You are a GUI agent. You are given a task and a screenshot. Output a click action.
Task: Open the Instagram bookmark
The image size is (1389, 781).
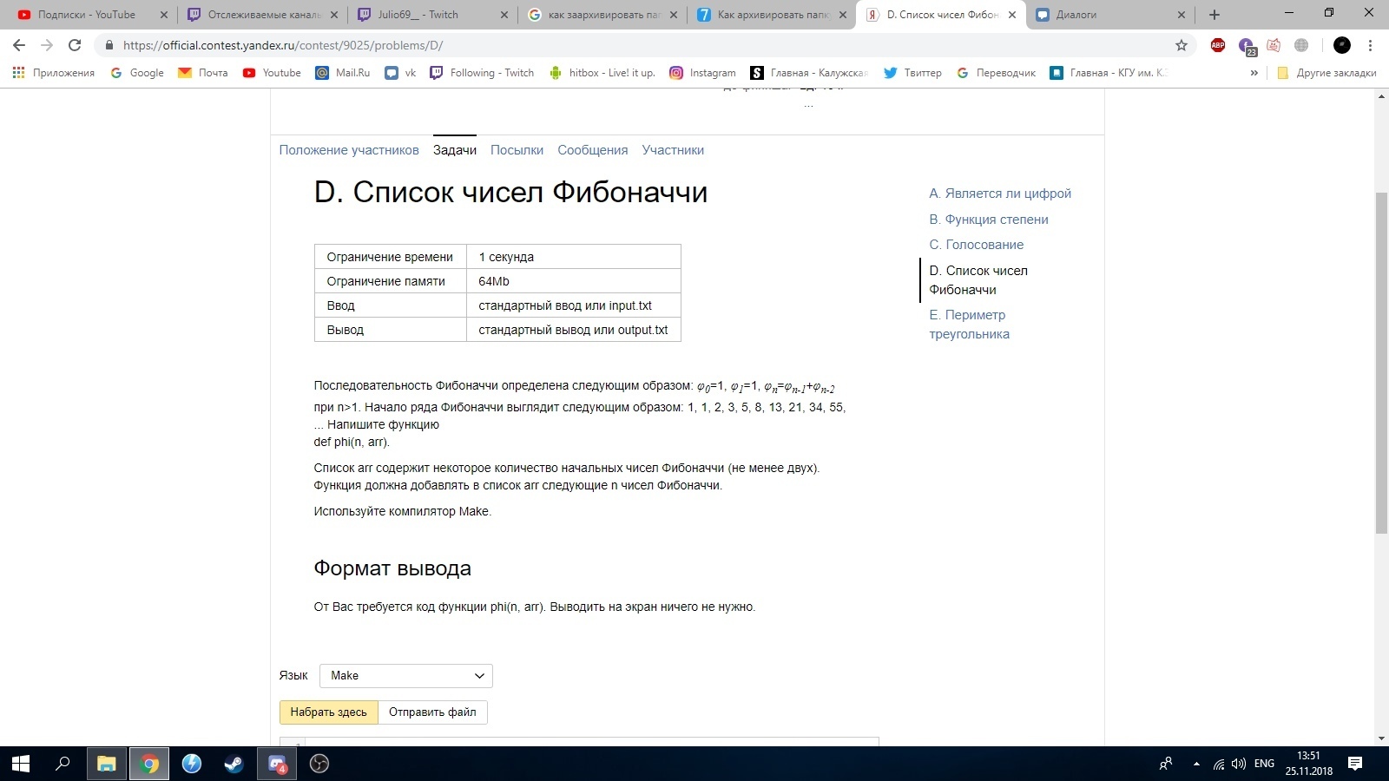pyautogui.click(x=702, y=73)
